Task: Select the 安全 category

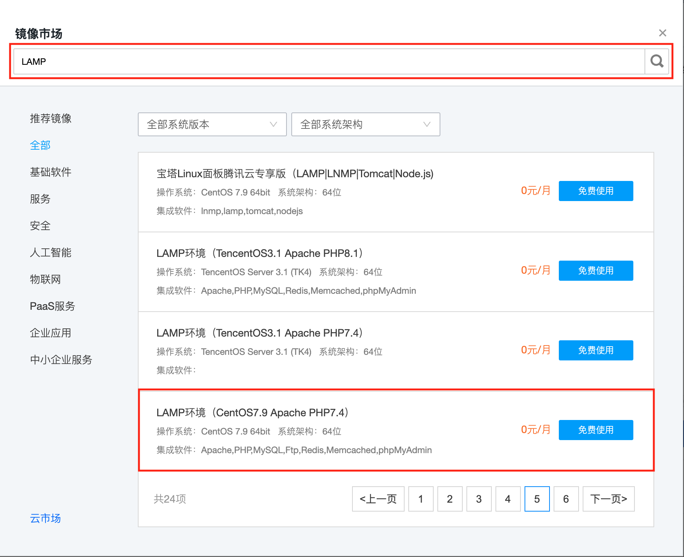Action: (x=40, y=226)
